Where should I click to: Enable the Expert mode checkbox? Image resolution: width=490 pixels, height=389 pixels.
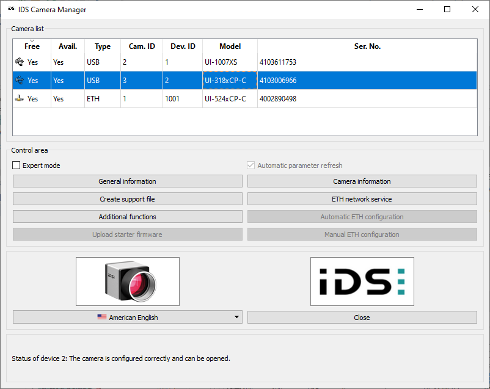tap(16, 165)
